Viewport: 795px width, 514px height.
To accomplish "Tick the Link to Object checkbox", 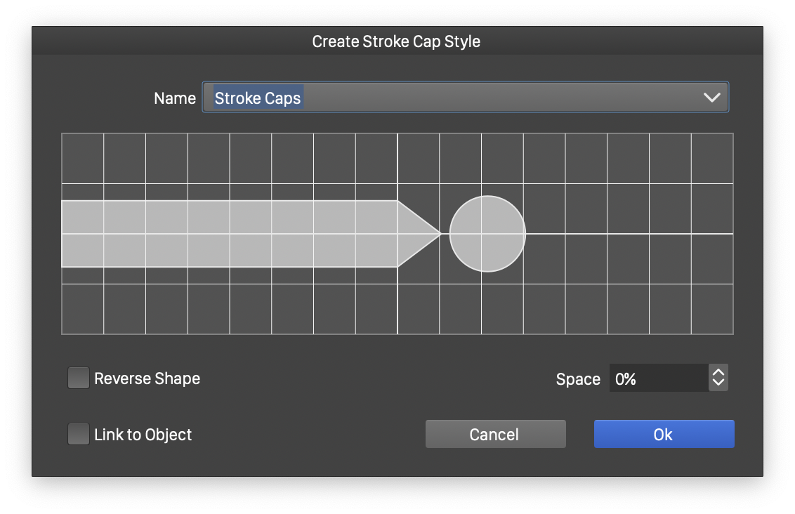I will pyautogui.click(x=78, y=435).
